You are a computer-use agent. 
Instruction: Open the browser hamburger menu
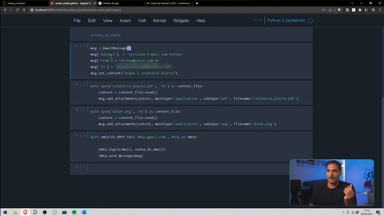point(380,10)
